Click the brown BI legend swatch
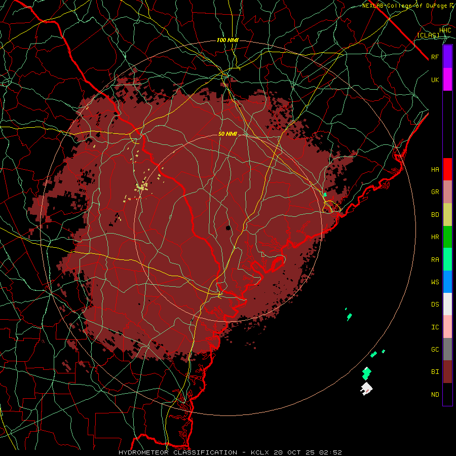The image size is (456, 456). 447,372
